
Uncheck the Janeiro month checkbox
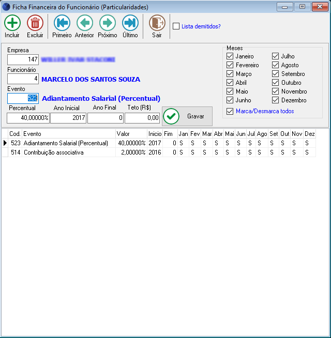[230, 56]
